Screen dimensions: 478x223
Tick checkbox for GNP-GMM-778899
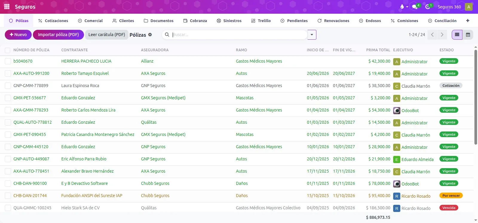coord(8,86)
